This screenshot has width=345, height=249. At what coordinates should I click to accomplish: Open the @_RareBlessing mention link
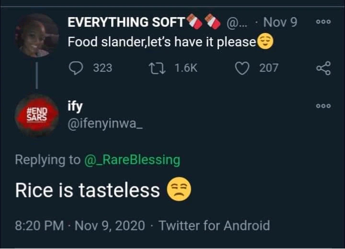pyautogui.click(x=132, y=160)
